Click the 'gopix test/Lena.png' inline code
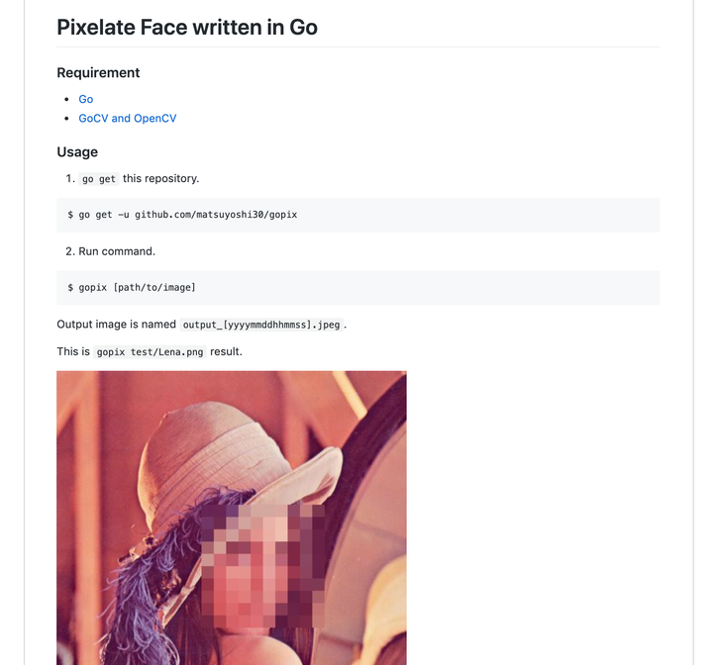The image size is (713, 665). [x=151, y=352]
